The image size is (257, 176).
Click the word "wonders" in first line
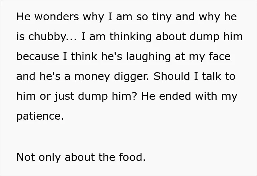pyautogui.click(x=57, y=17)
